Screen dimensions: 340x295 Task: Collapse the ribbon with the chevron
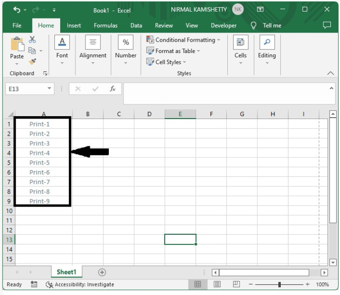330,73
